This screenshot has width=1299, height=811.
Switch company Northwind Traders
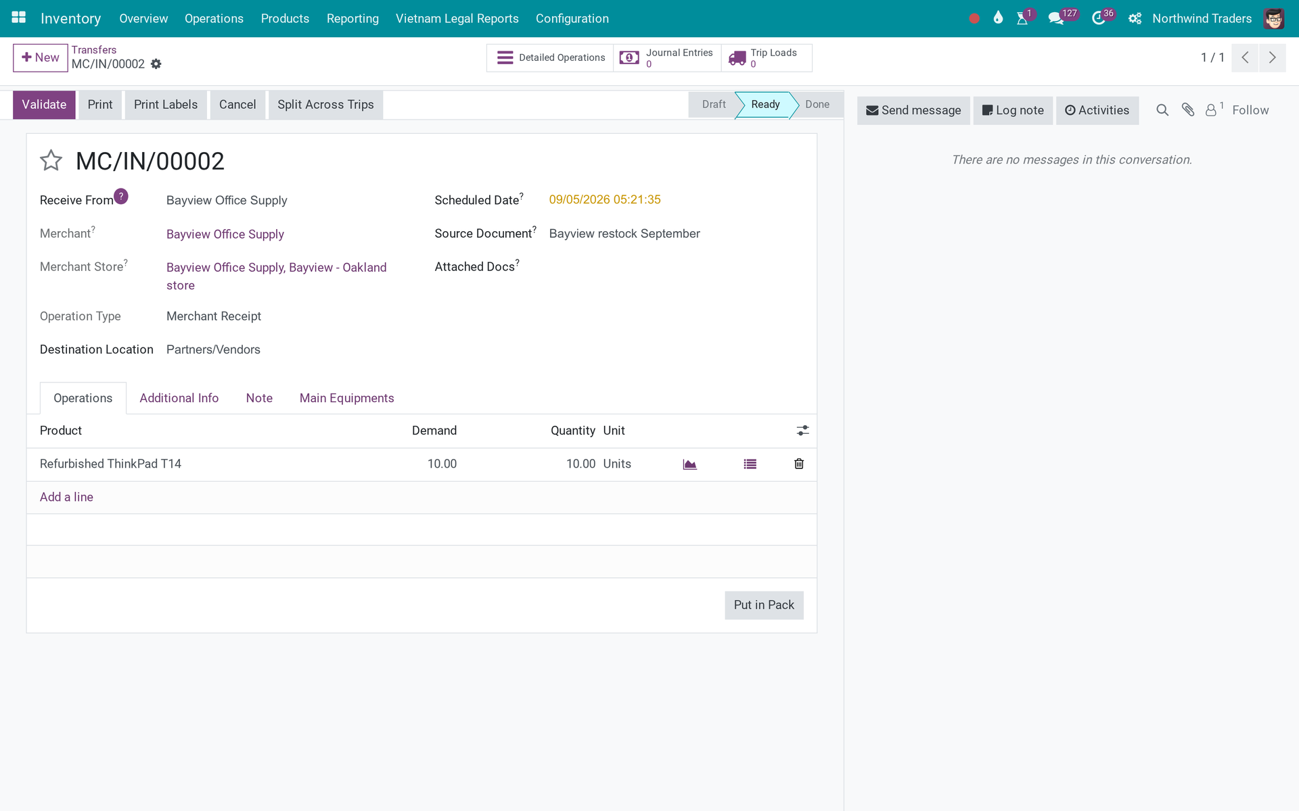tap(1202, 18)
